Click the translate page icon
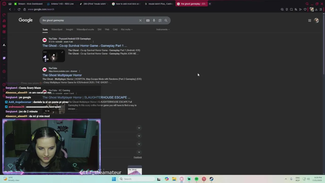 (x=296, y=9)
